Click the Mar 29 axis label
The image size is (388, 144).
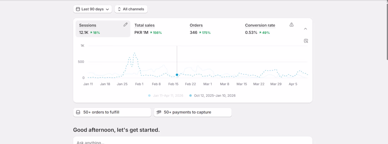pos(276,84)
